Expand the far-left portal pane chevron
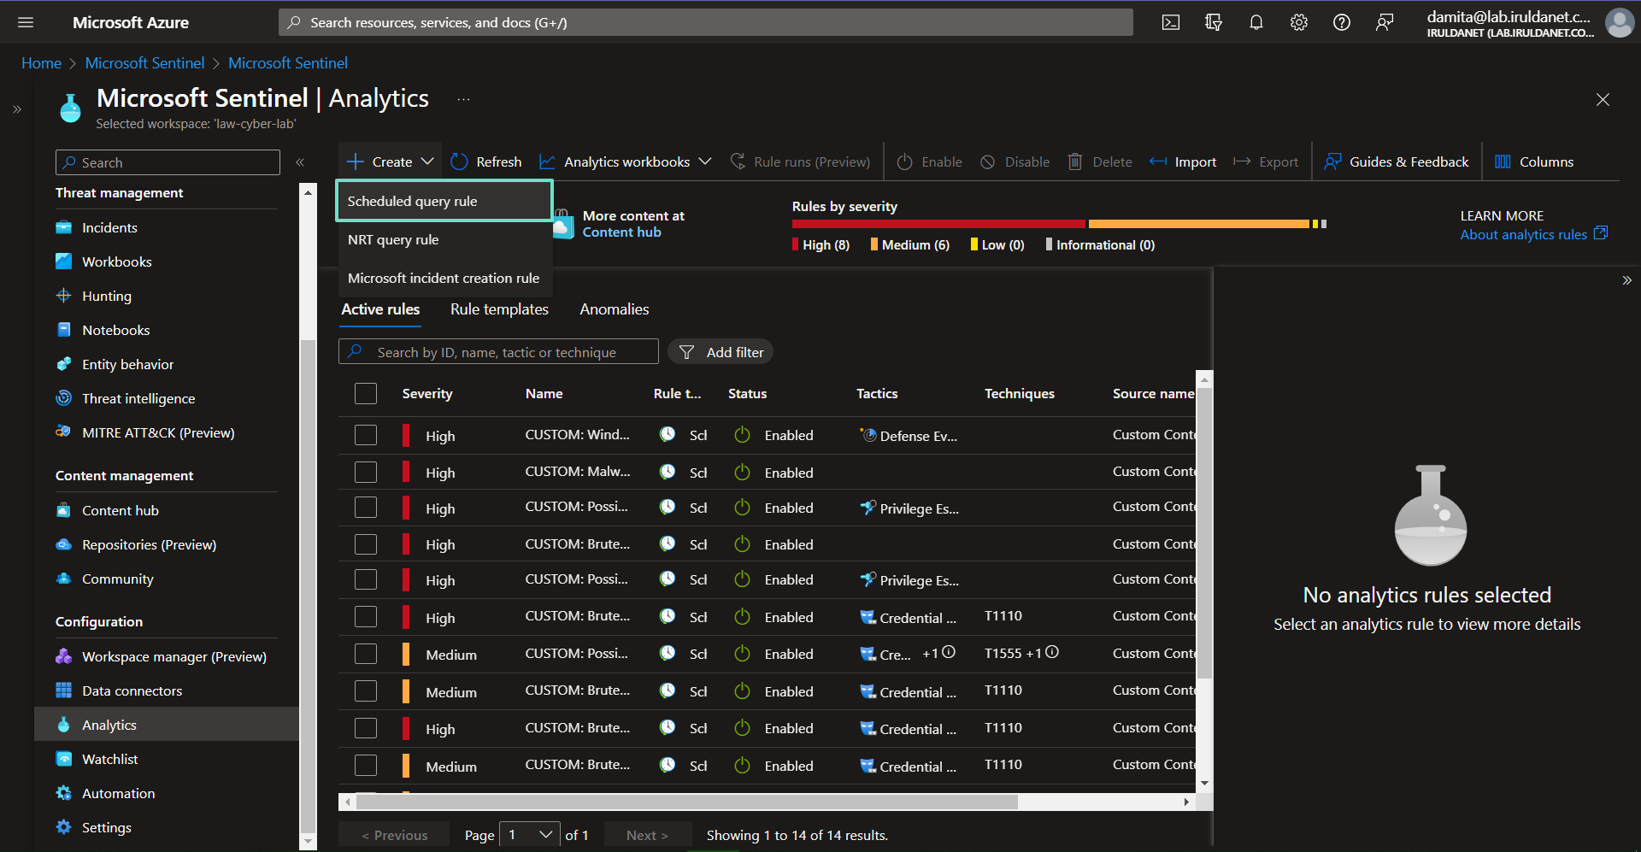The image size is (1641, 852). (x=17, y=109)
